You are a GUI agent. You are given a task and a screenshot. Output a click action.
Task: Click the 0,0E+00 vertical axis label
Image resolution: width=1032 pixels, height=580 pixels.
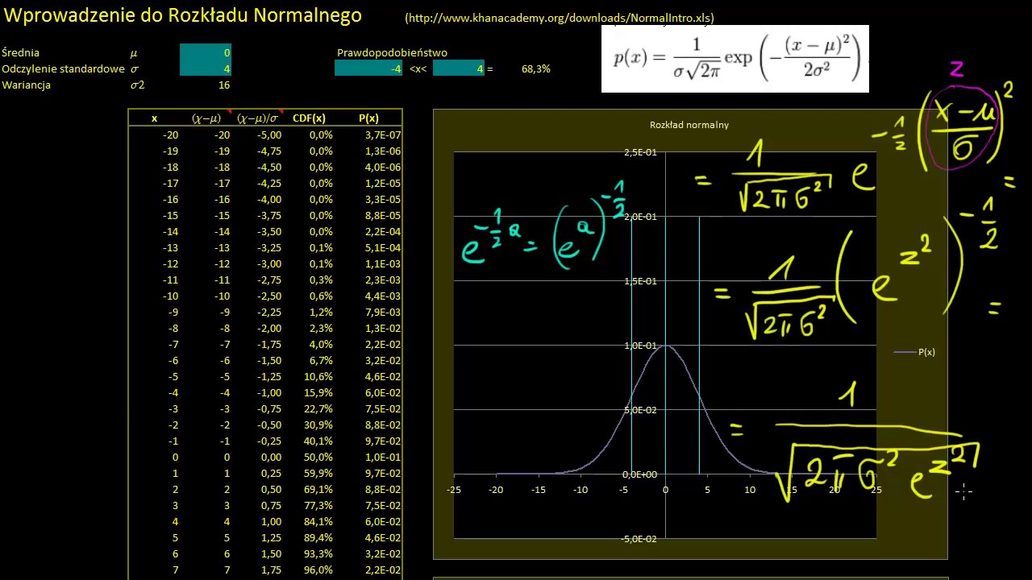tap(639, 474)
